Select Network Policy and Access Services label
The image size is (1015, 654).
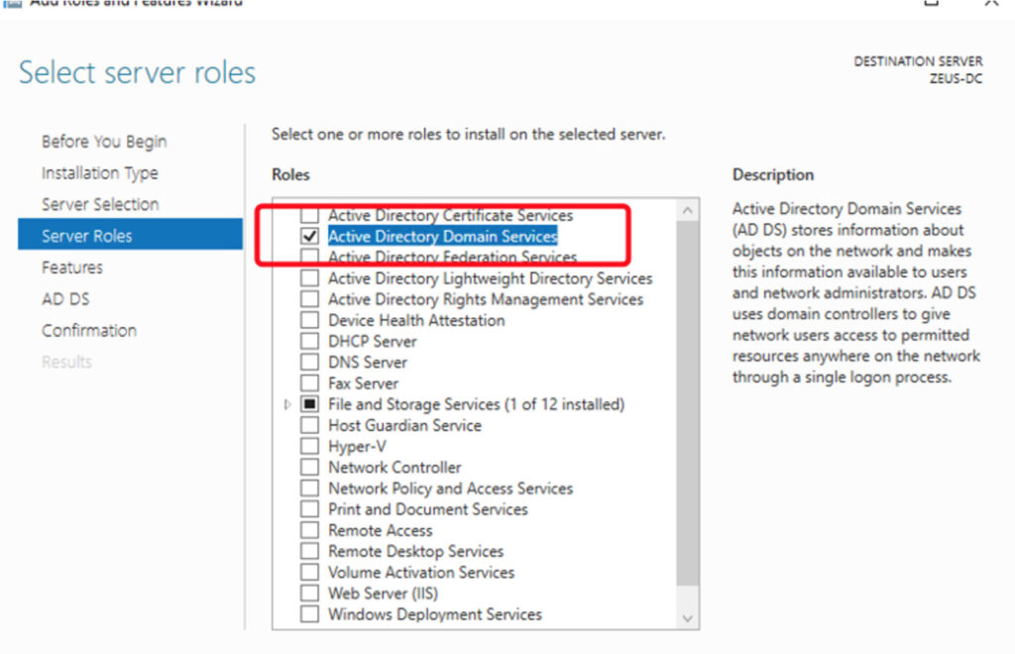pyautogui.click(x=450, y=489)
